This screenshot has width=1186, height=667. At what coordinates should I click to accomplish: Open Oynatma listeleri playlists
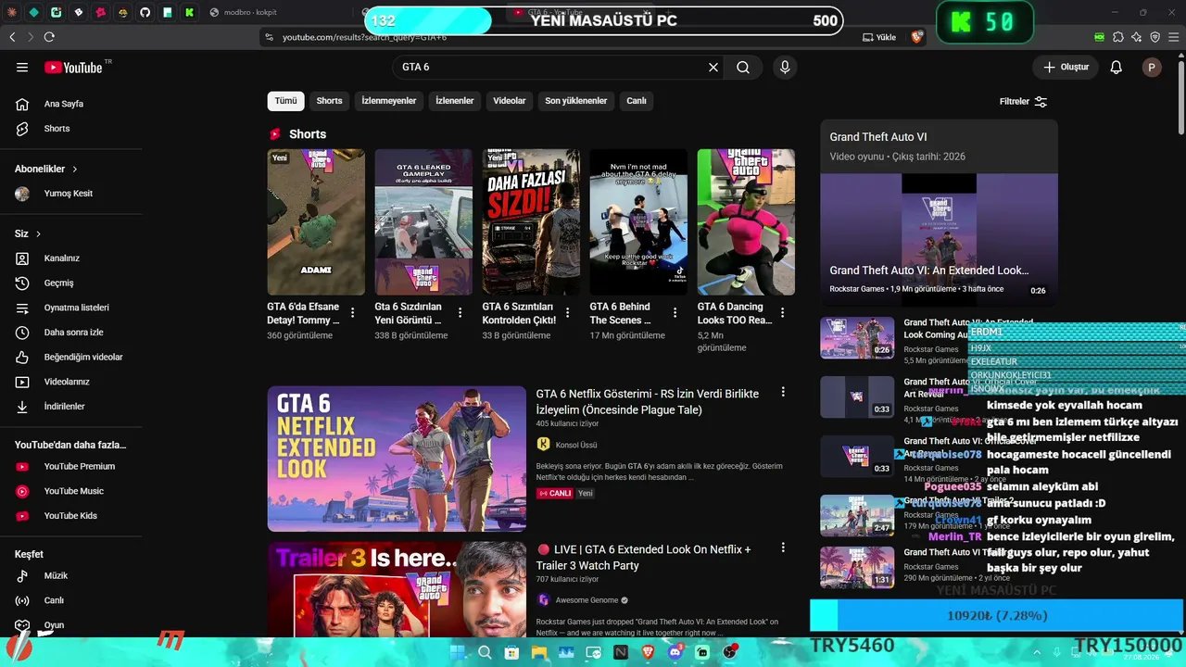[x=70, y=308]
